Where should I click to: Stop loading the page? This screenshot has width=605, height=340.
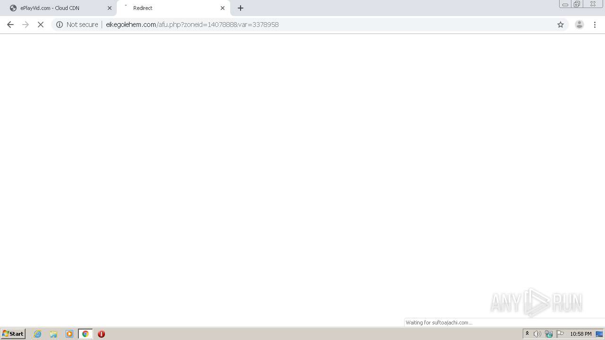41,25
